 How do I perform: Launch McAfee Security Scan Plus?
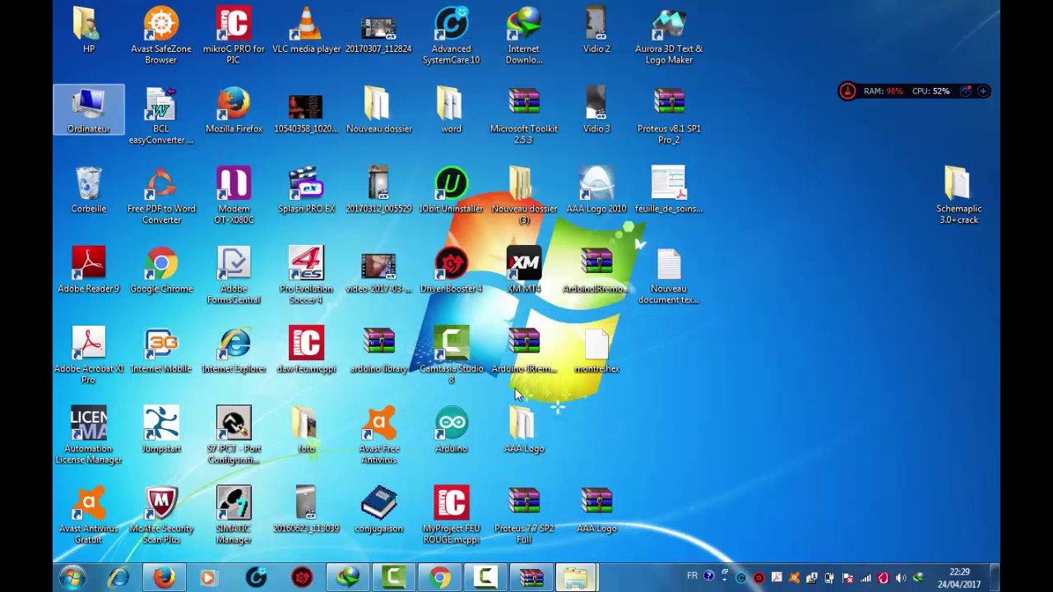point(161,515)
